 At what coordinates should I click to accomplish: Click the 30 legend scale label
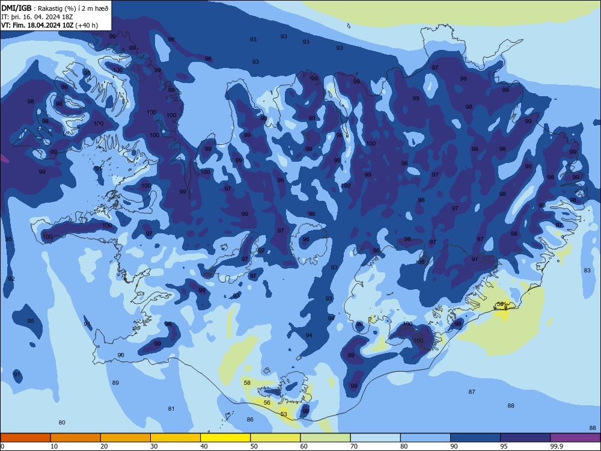point(154,446)
